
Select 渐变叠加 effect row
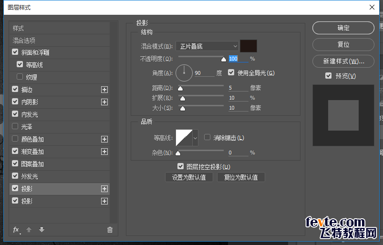click(x=60, y=152)
